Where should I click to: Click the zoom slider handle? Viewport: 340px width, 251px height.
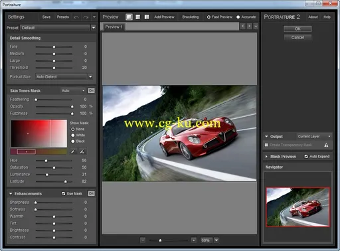[160, 240]
